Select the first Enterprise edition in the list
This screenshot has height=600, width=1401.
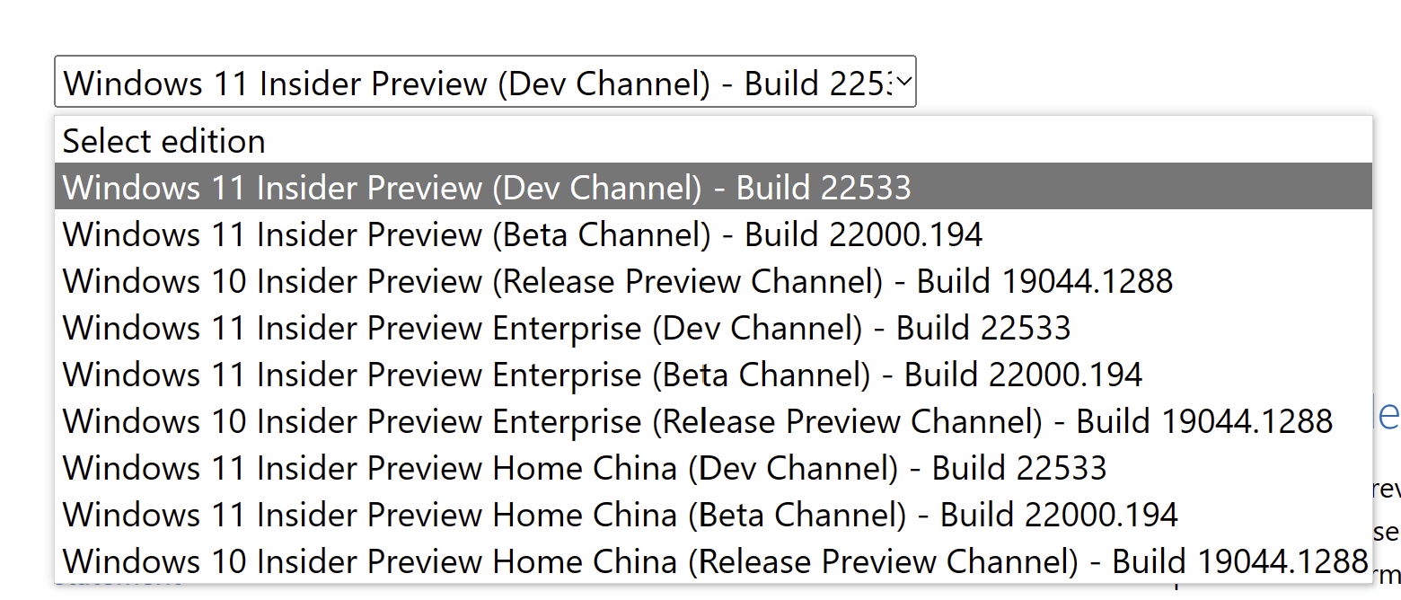[567, 328]
